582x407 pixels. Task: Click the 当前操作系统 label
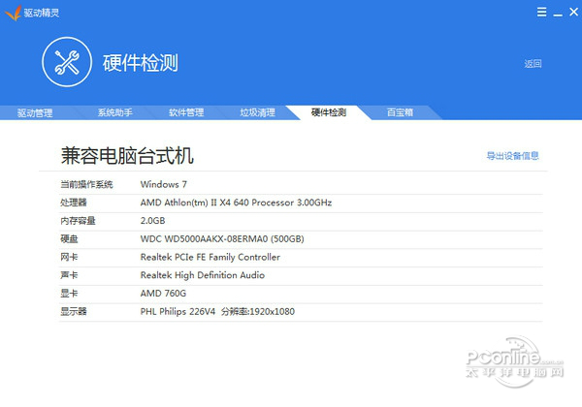pos(86,184)
